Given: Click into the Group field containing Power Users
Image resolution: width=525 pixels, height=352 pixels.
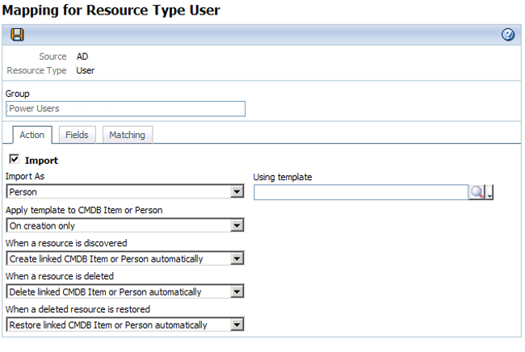Looking at the screenshot, I should click(125, 108).
